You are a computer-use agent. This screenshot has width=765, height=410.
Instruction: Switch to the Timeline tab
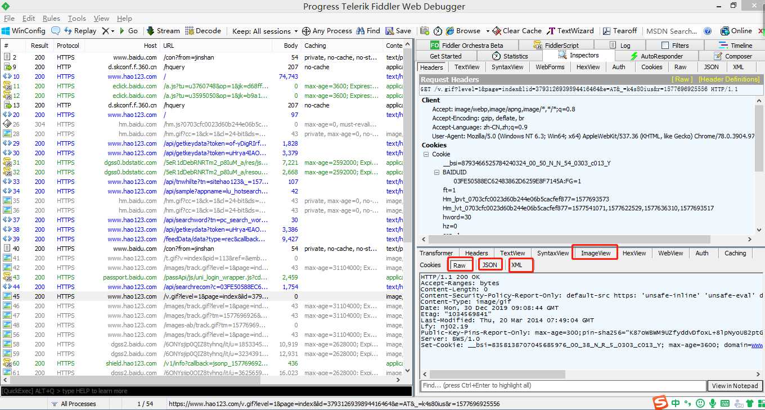pos(736,46)
